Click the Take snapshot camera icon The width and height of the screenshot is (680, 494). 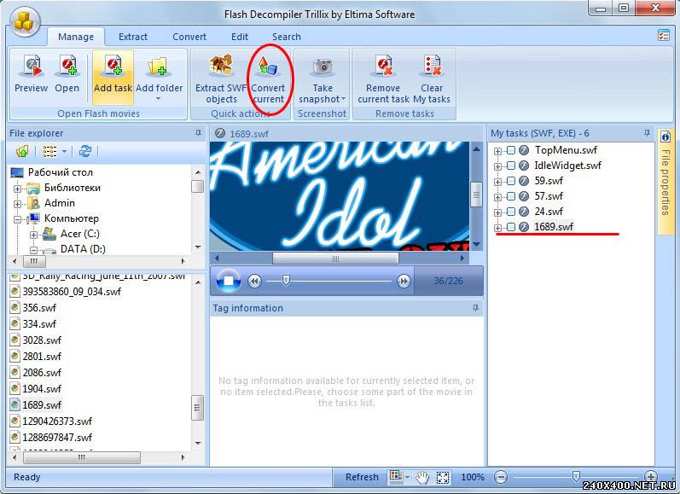[323, 67]
